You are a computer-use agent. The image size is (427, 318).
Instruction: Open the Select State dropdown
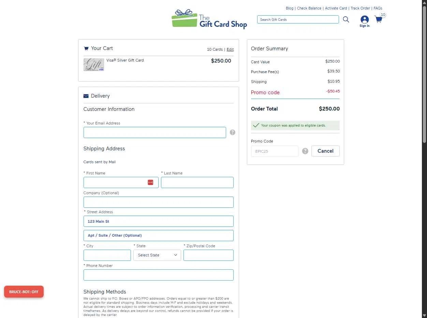coord(157,255)
